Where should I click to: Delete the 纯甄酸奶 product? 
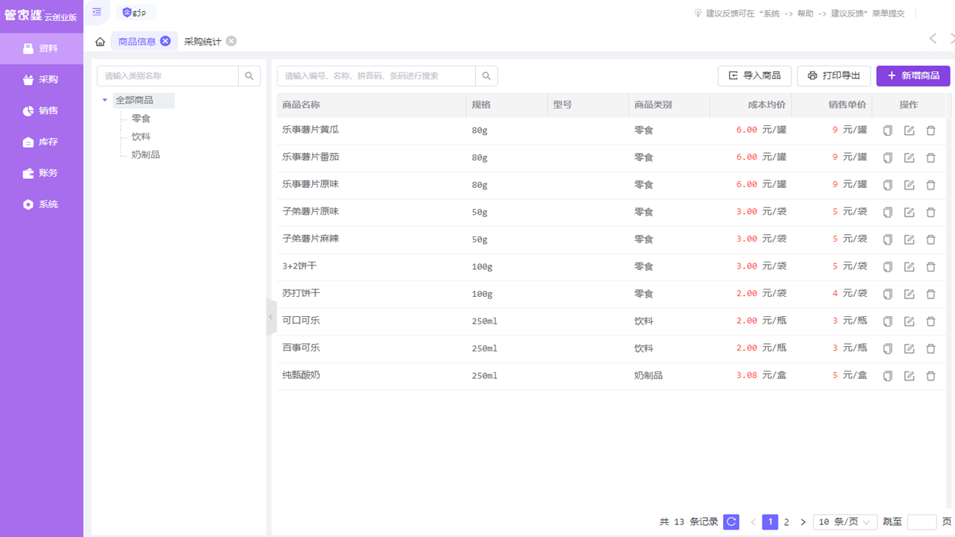tap(930, 375)
